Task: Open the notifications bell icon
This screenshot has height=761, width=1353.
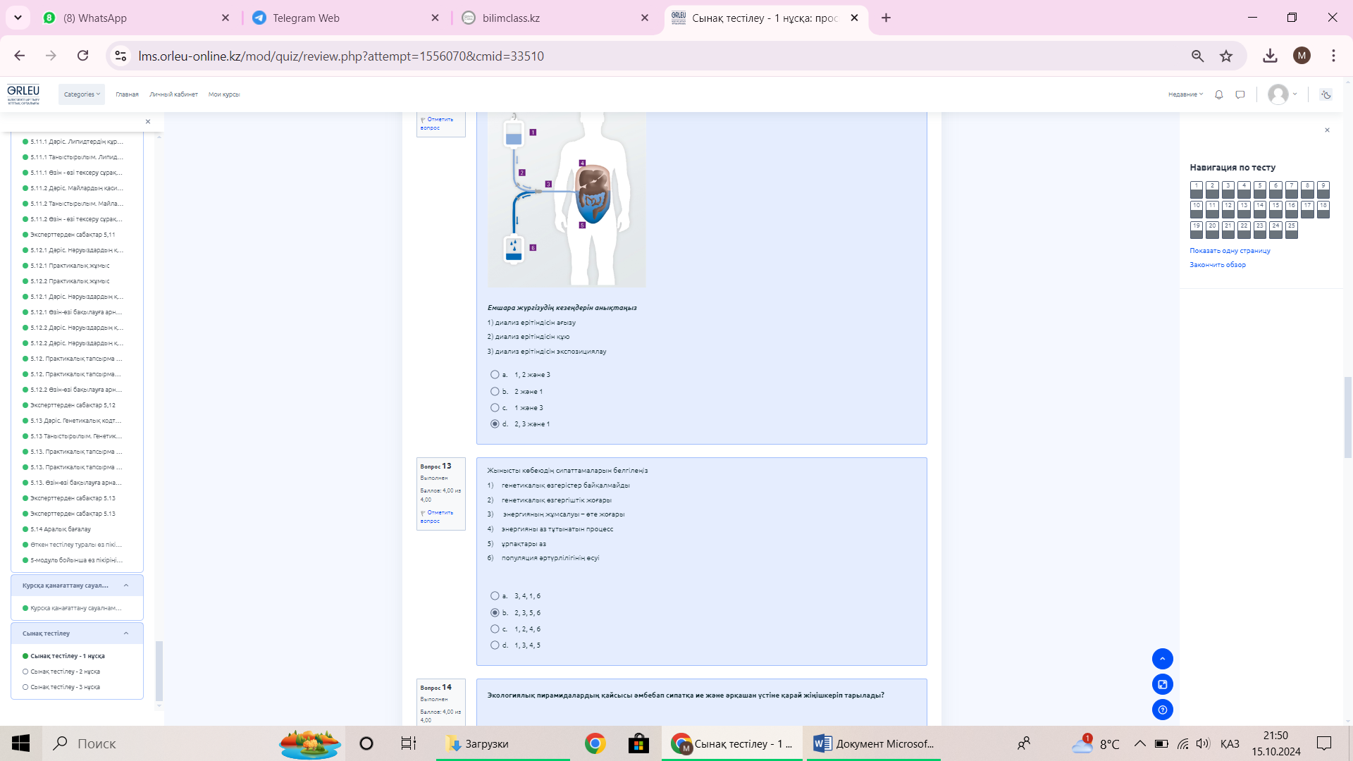Action: [x=1219, y=94]
